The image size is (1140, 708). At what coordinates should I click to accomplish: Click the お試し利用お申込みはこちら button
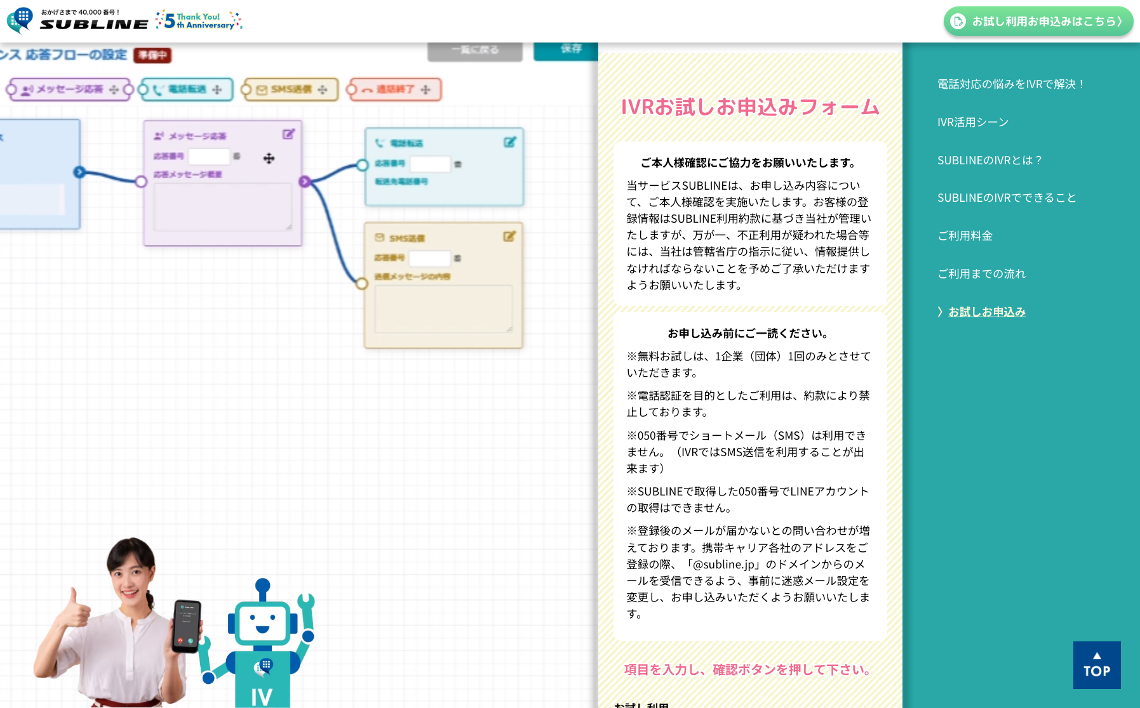pos(1038,22)
